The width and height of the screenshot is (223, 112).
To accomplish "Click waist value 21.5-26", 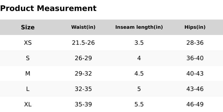I will (x=83, y=43).
